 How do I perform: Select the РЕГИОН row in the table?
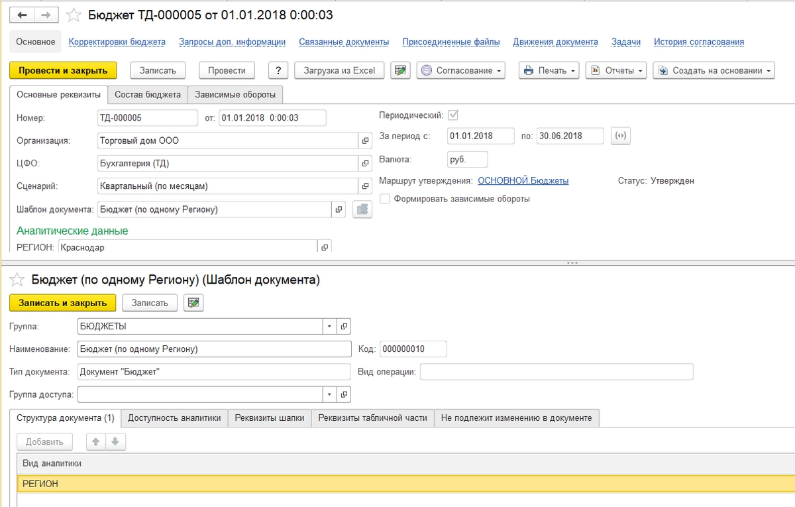point(405,484)
